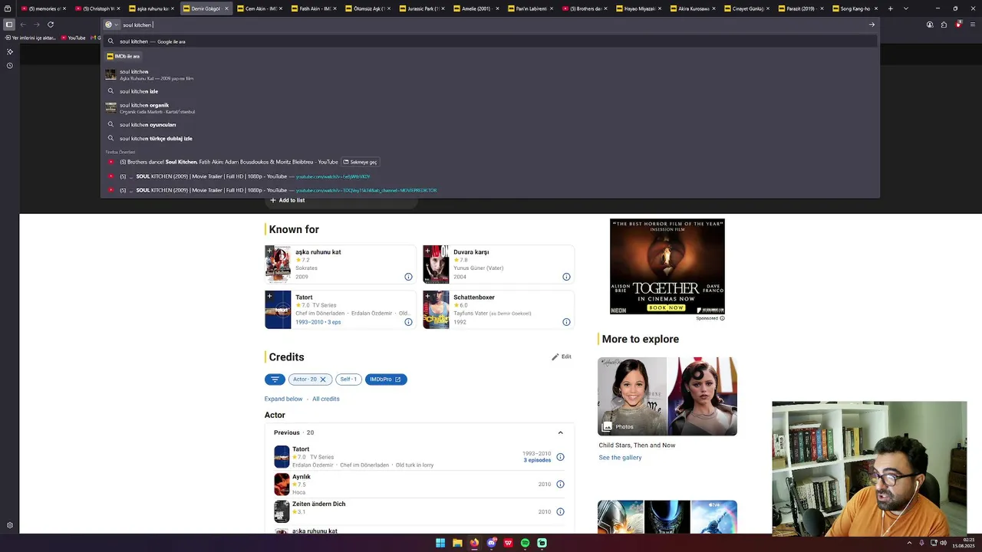
Task: Remove the 'Actor · 20' filter chip
Action: [x=323, y=379]
